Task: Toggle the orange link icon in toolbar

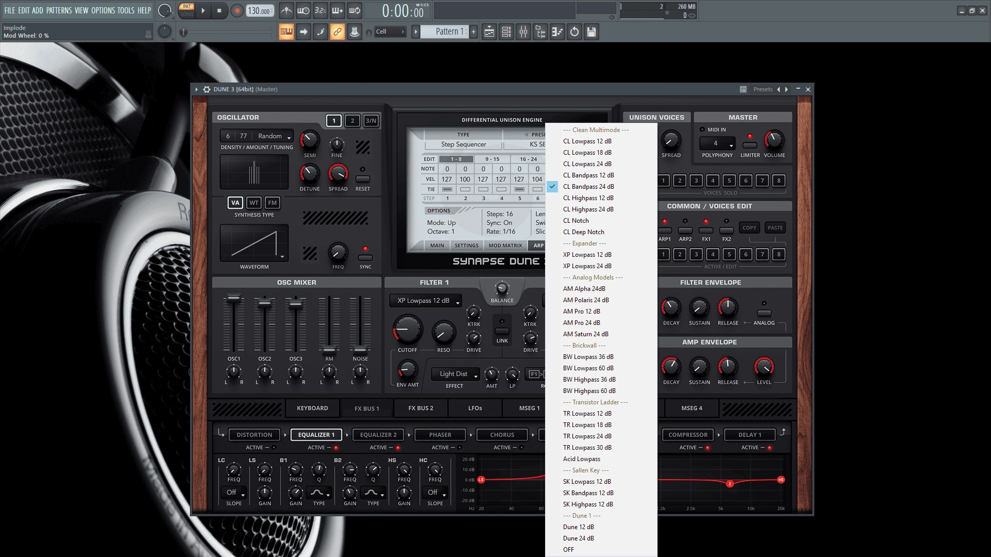Action: [338, 32]
